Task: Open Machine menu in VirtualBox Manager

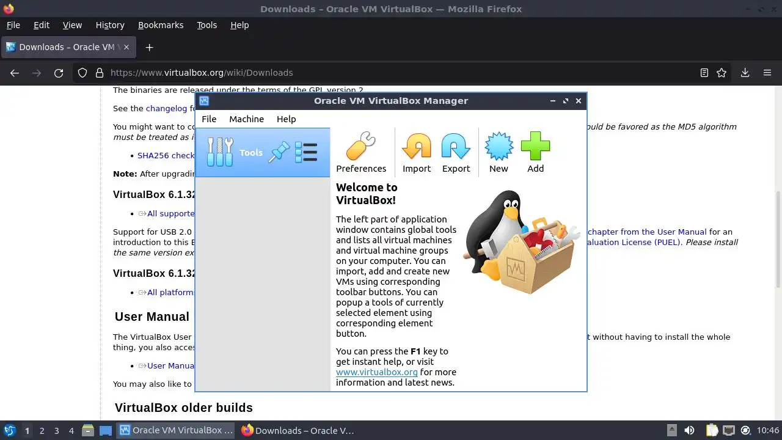Action: [246, 119]
